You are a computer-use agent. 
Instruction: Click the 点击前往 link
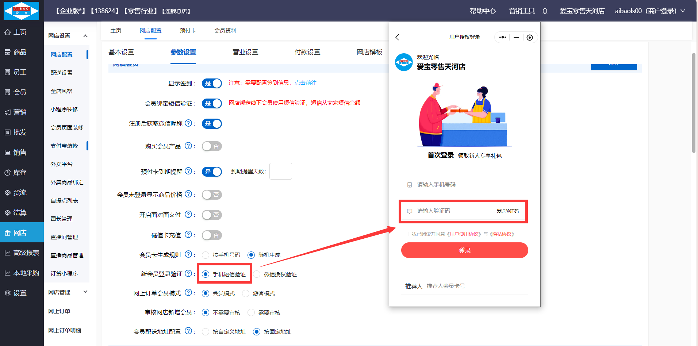(306, 83)
